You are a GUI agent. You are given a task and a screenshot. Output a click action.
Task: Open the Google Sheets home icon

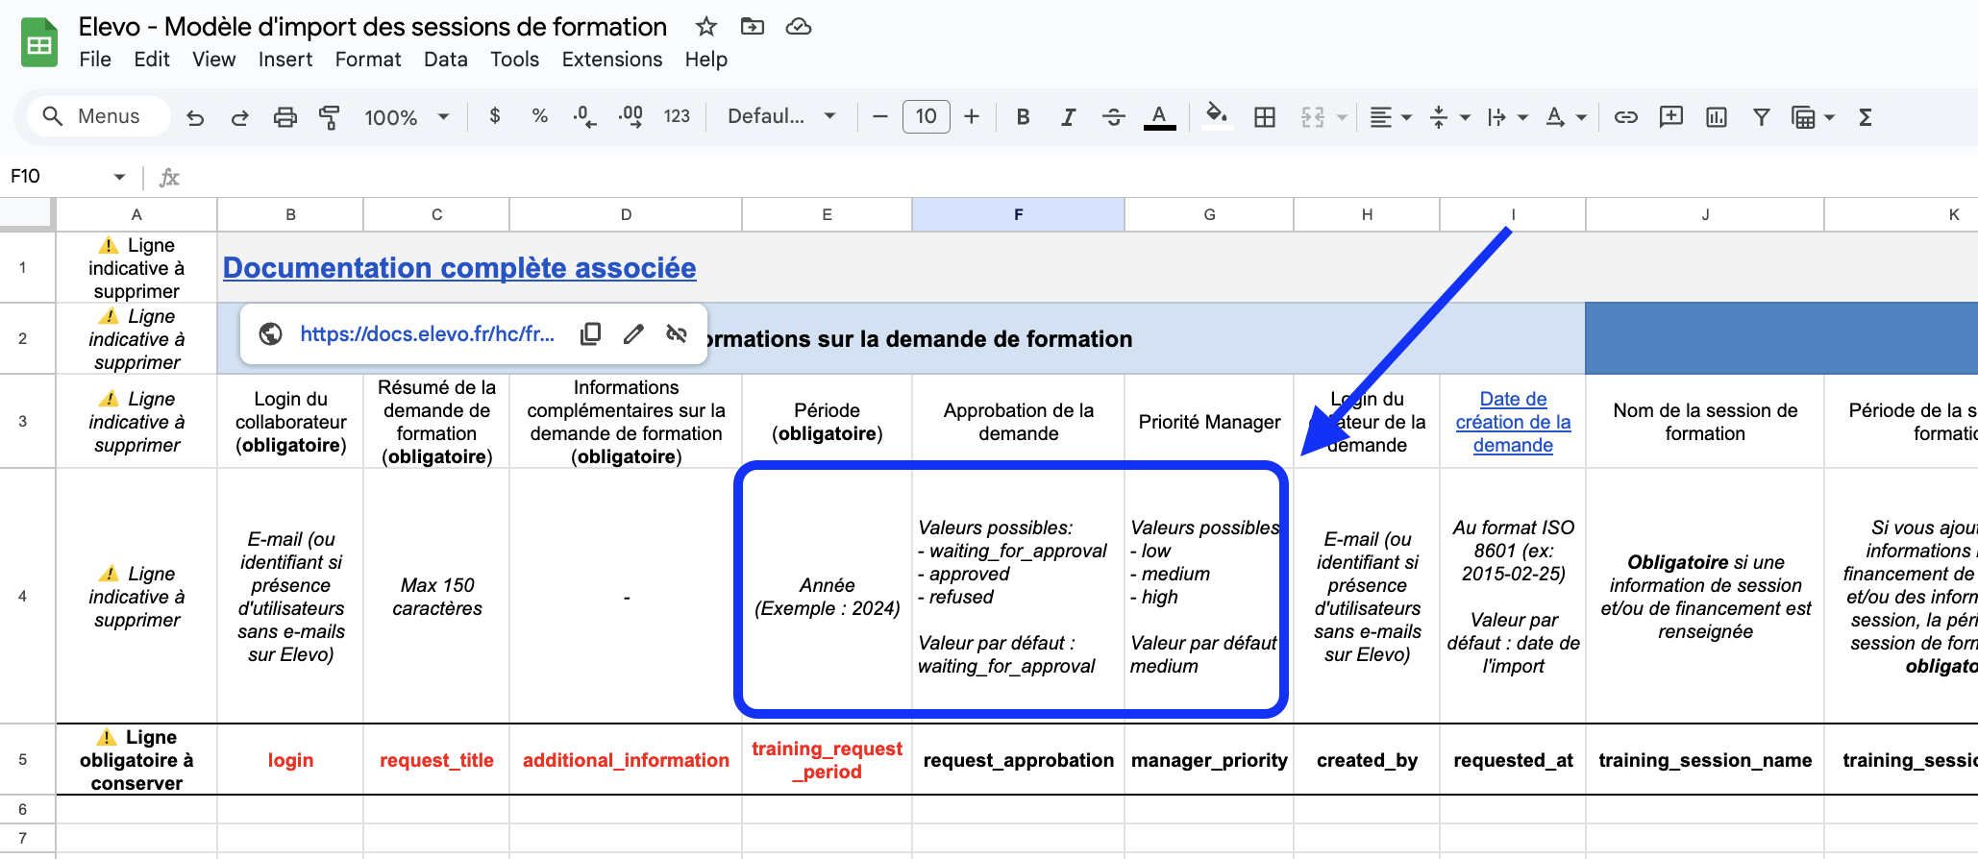pos(39,43)
